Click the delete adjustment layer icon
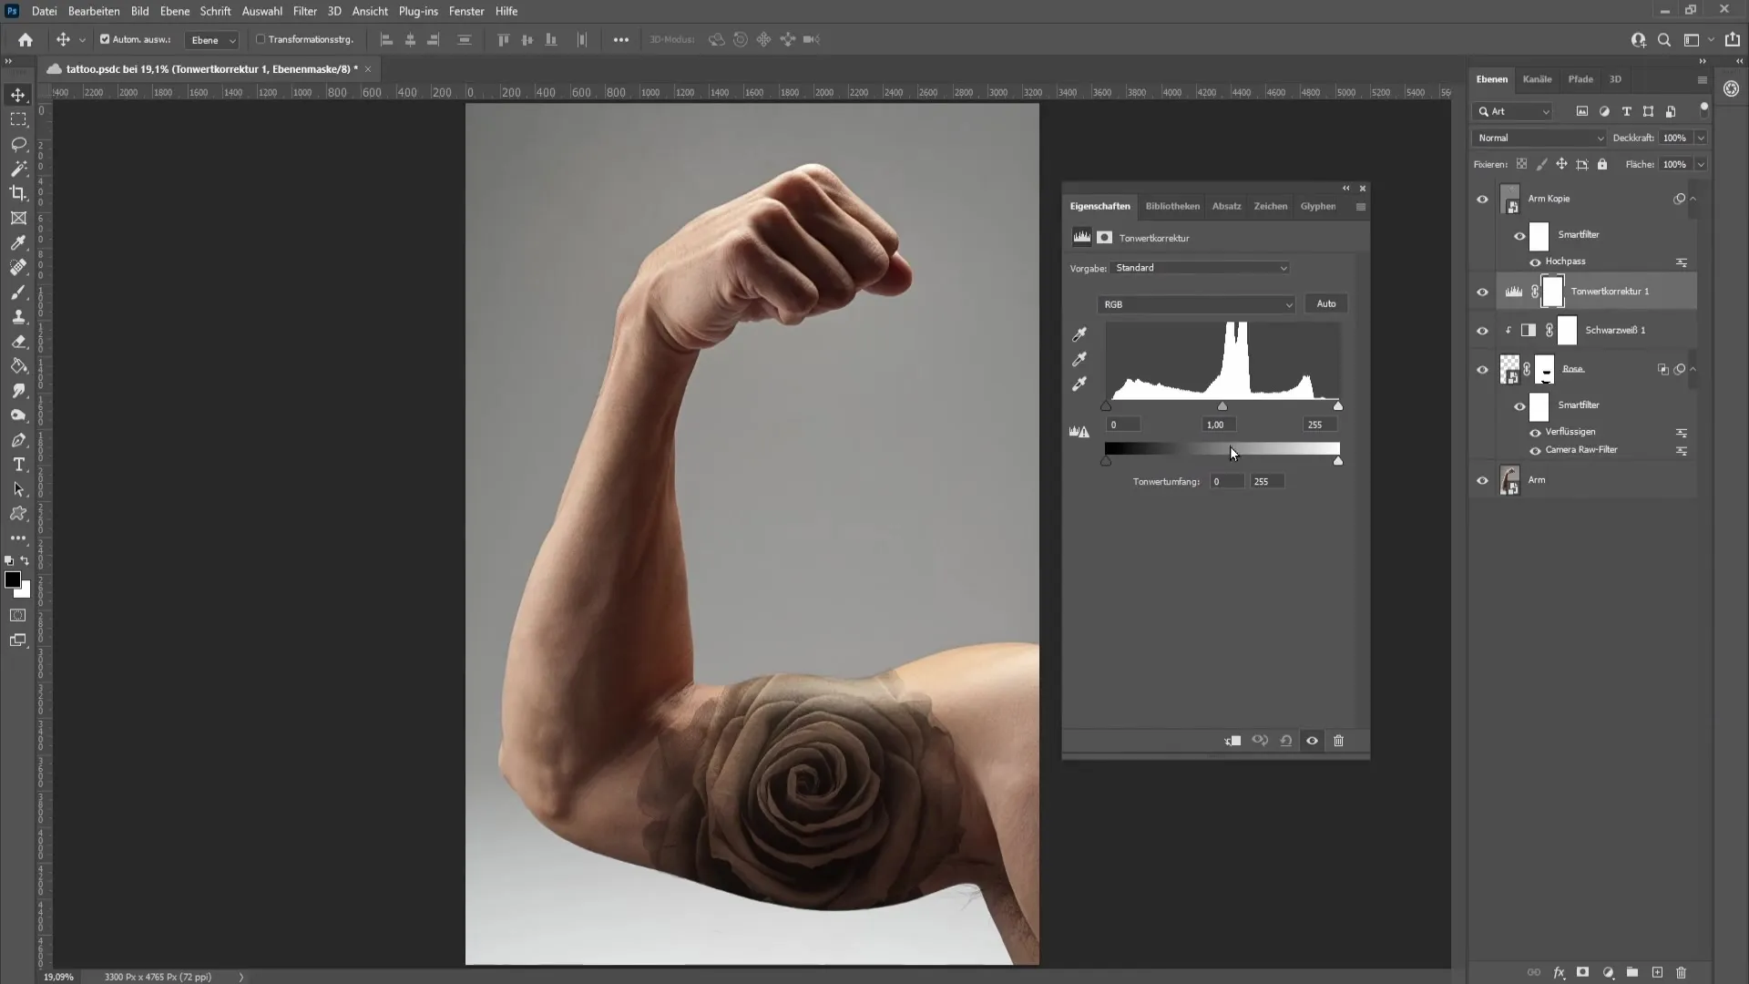 click(1338, 740)
